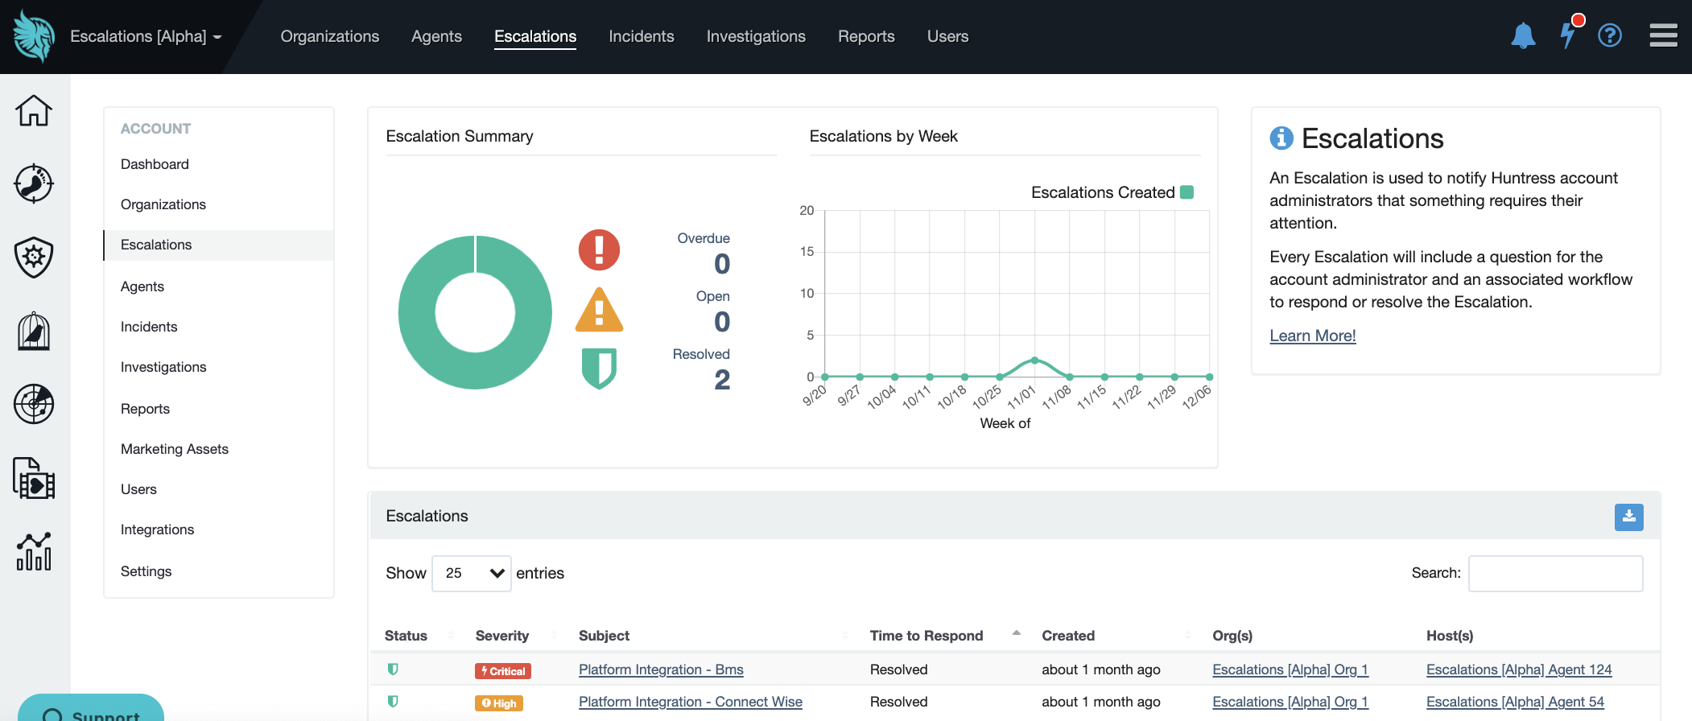Sort table by Created column
The image size is (1692, 721).
(1116, 636)
